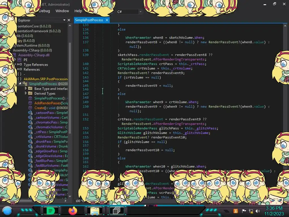289x217 pixels.
Task: Click 'System.Runtime (6.0.0.0)' in assembly list
Action: pos(31,45)
